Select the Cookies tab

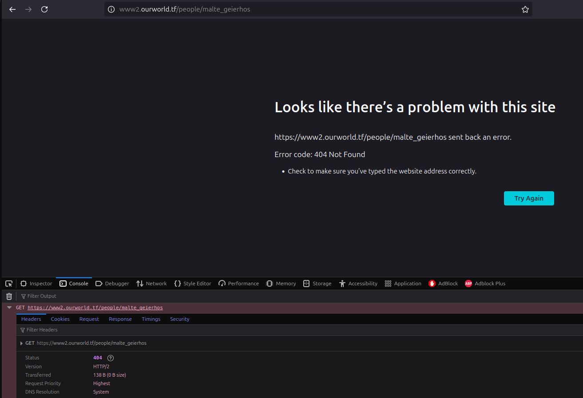click(x=60, y=319)
